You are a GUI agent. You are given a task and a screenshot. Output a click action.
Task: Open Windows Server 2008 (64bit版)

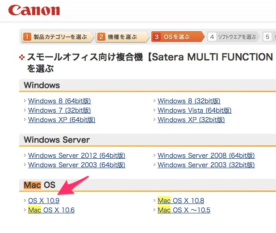point(206,156)
